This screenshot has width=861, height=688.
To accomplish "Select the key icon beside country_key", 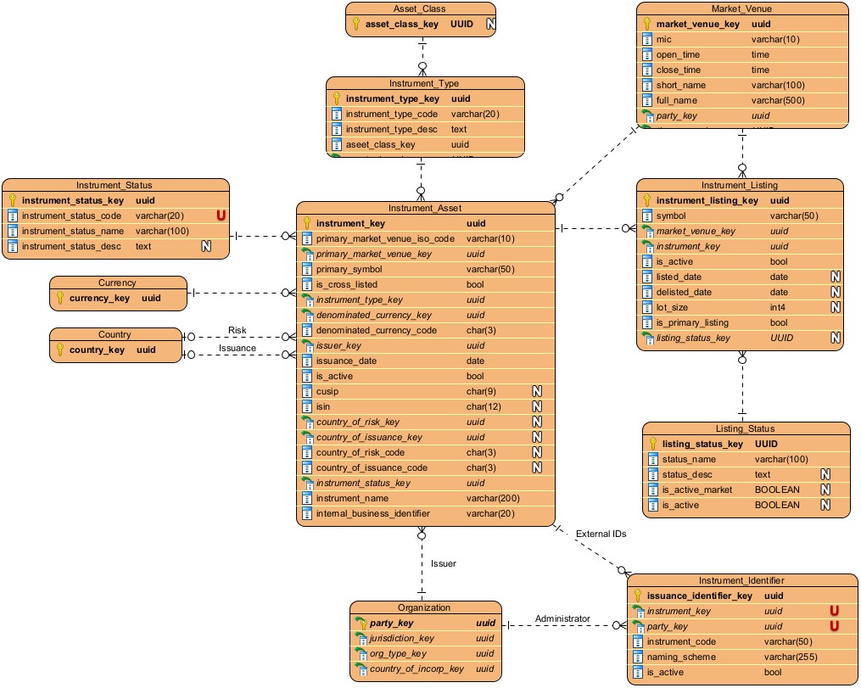I will 60,350.
